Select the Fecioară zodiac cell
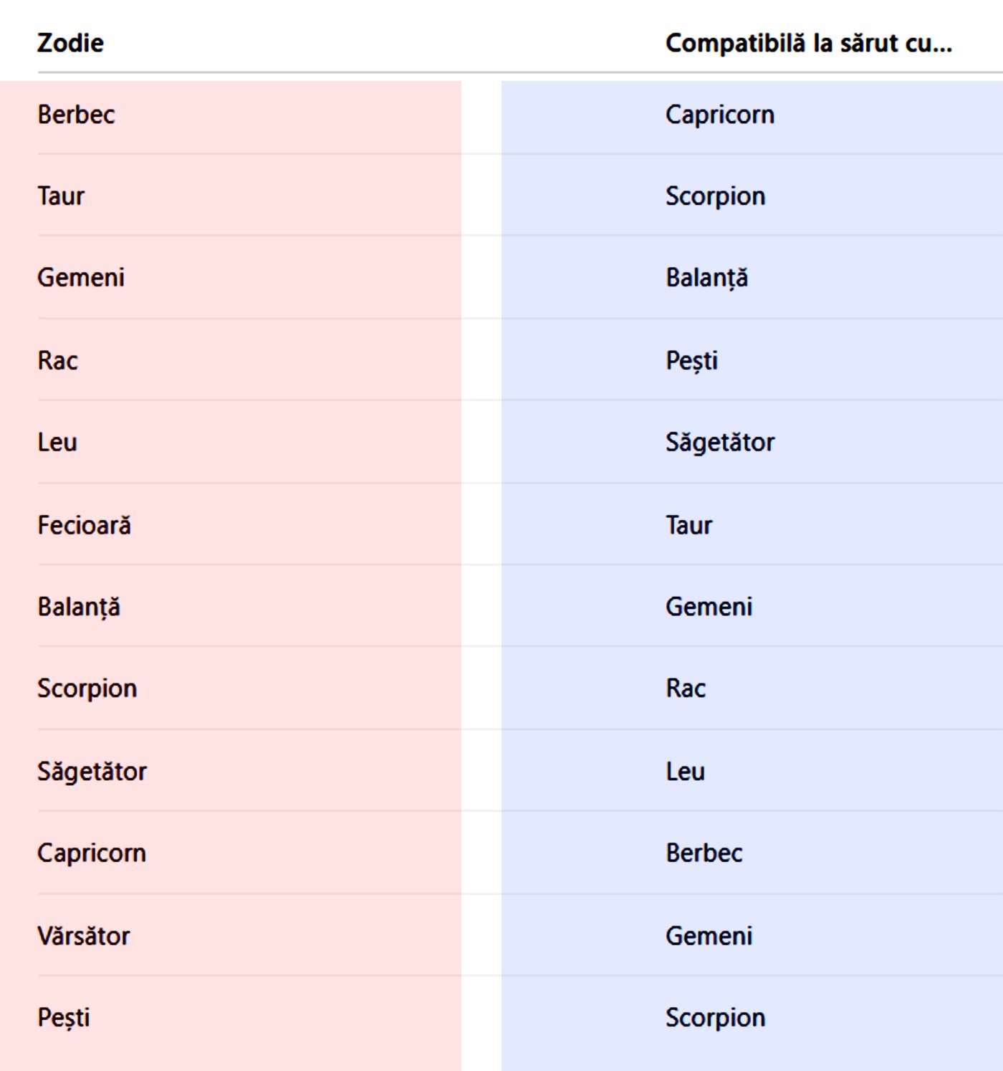This screenshot has width=1003, height=1071. (x=84, y=525)
